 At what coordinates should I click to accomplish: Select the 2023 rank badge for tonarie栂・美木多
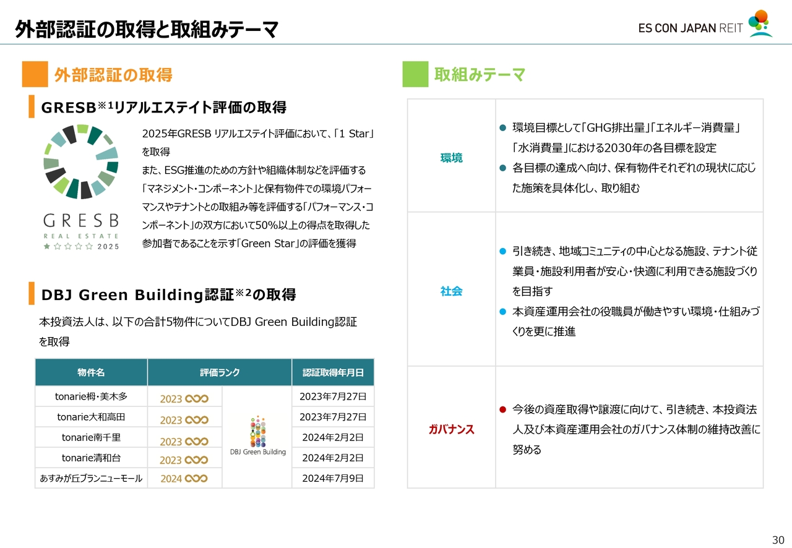(184, 399)
